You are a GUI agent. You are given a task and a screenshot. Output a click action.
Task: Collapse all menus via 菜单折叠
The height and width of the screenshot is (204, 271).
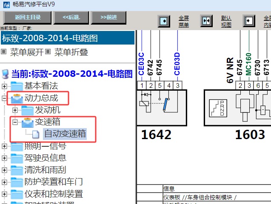71,52
